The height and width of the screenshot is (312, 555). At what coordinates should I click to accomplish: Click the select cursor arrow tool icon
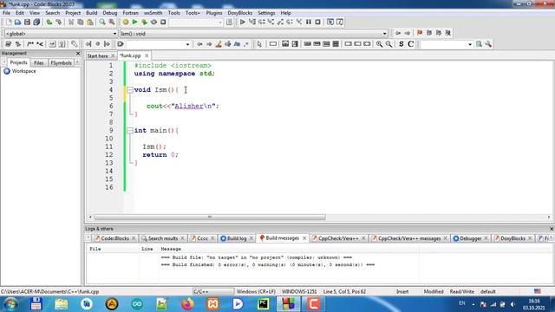click(x=259, y=44)
